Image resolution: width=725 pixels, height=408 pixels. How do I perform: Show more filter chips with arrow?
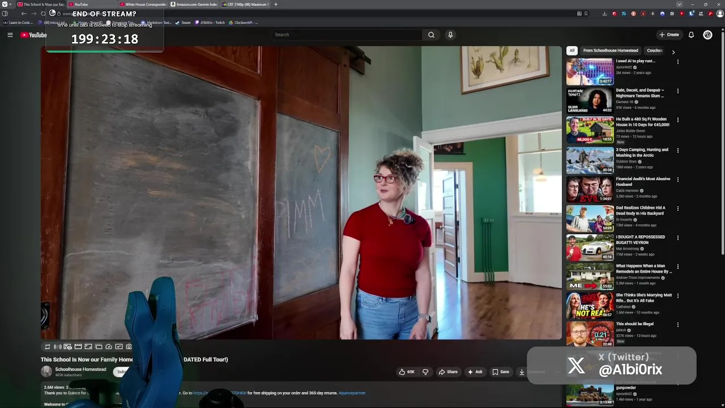[673, 52]
